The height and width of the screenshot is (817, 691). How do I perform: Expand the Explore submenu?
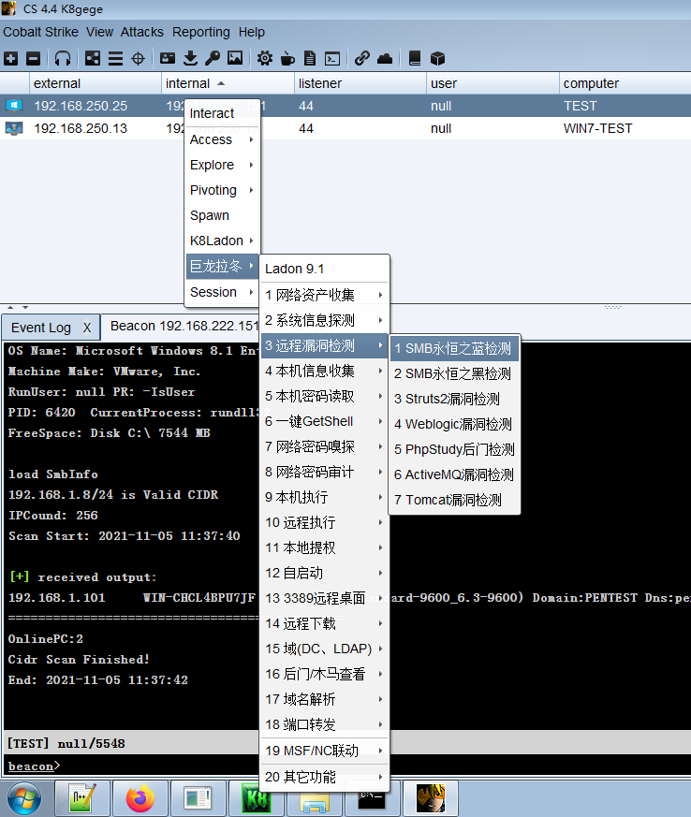click(223, 165)
